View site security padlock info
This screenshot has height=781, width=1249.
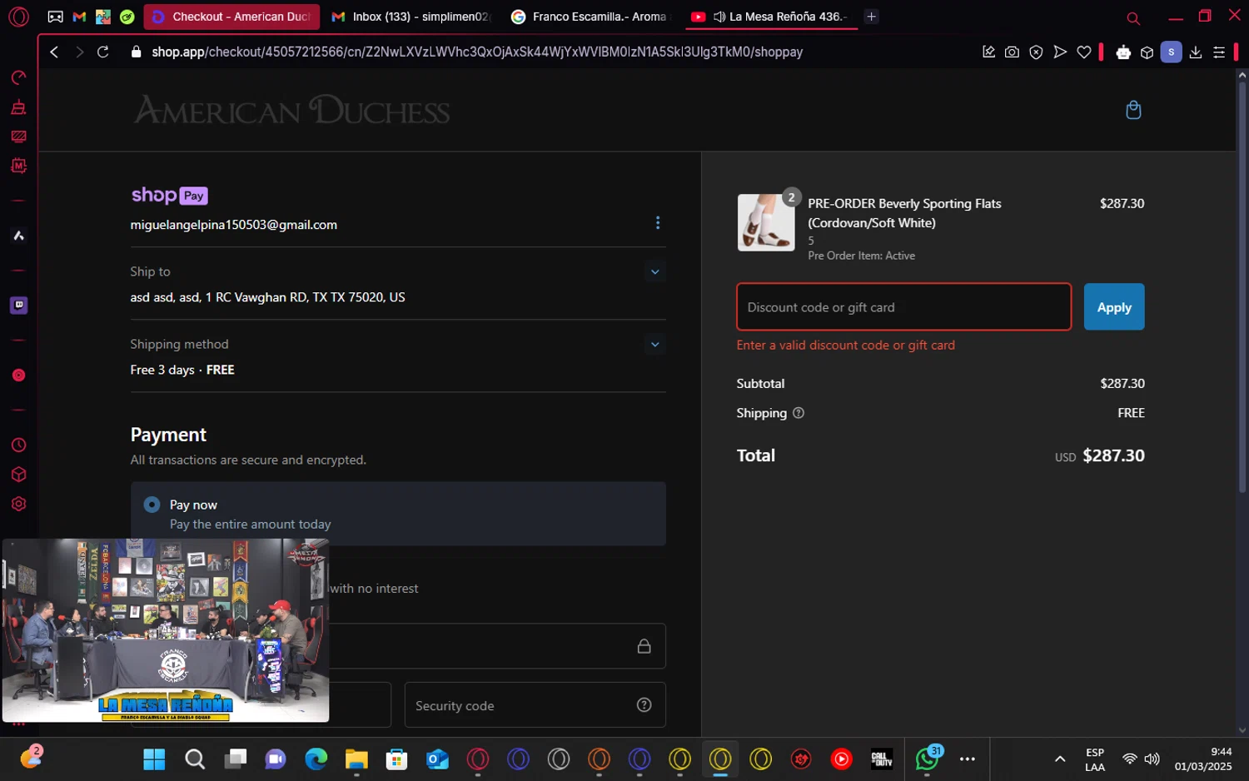pos(136,52)
